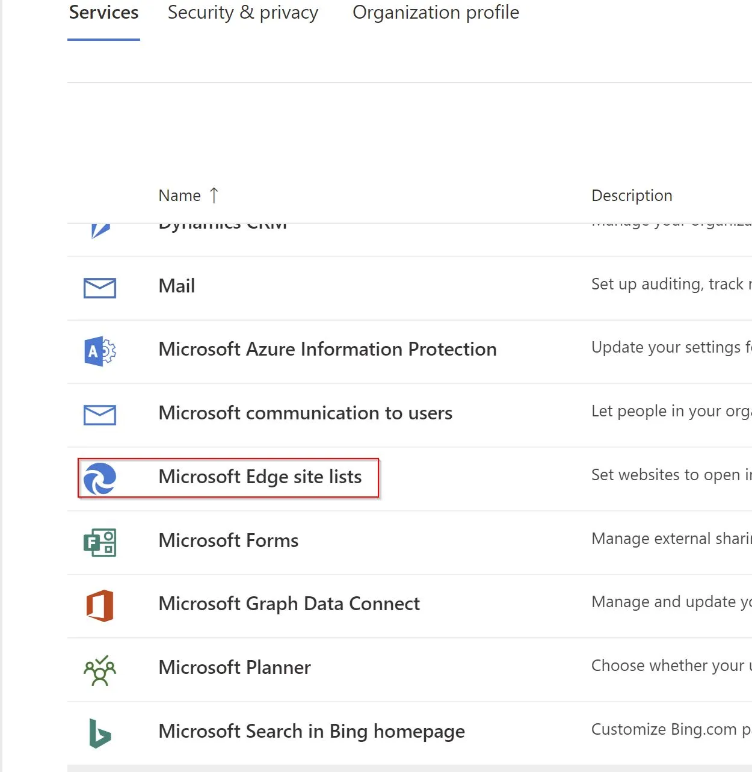752x772 pixels.
Task: Click description 'Customize Bing.com'
Action: click(x=671, y=729)
